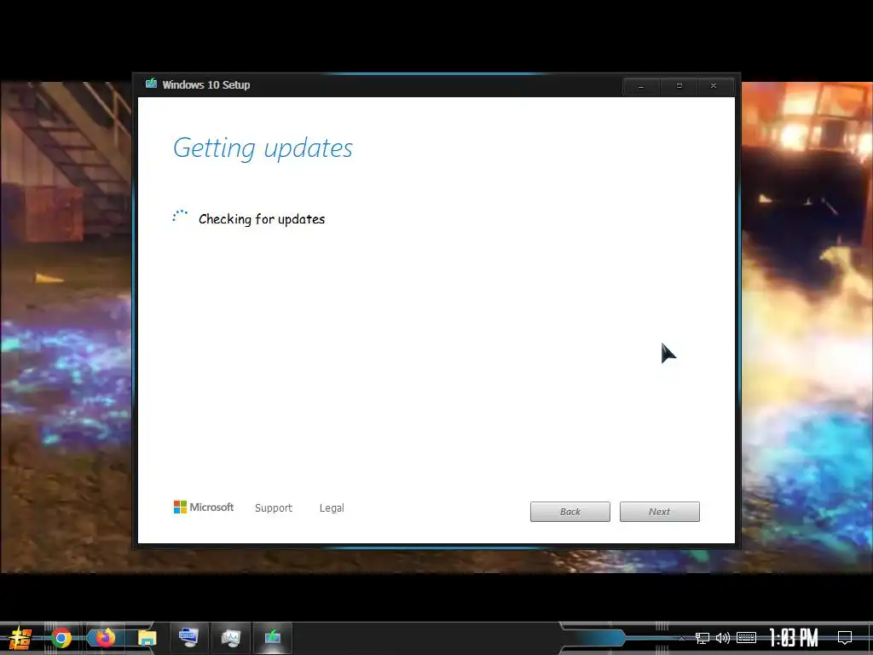Open the Action Center notifications icon
Image resolution: width=873 pixels, height=655 pixels.
[845, 638]
